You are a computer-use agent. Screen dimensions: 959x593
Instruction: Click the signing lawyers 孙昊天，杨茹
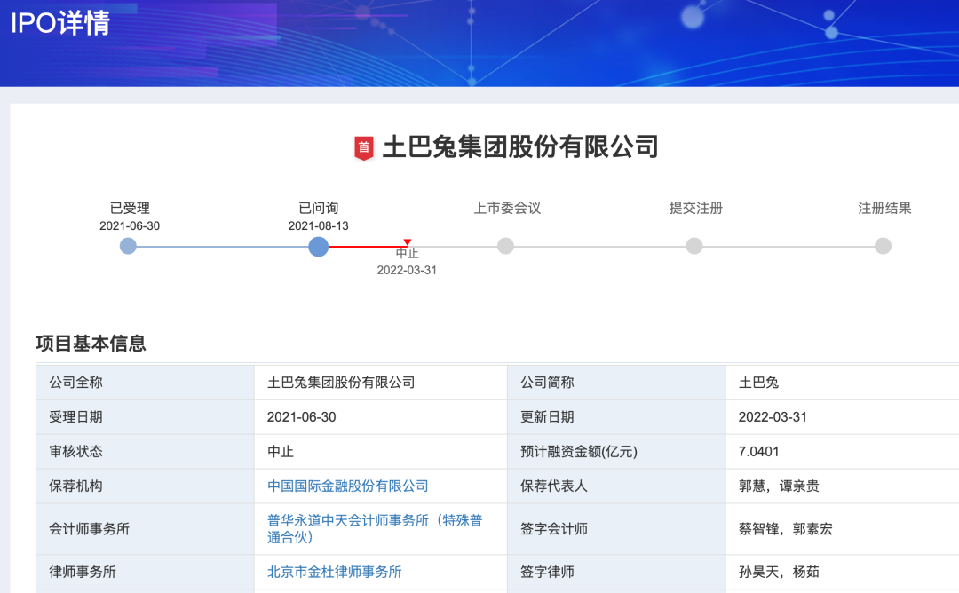[779, 573]
